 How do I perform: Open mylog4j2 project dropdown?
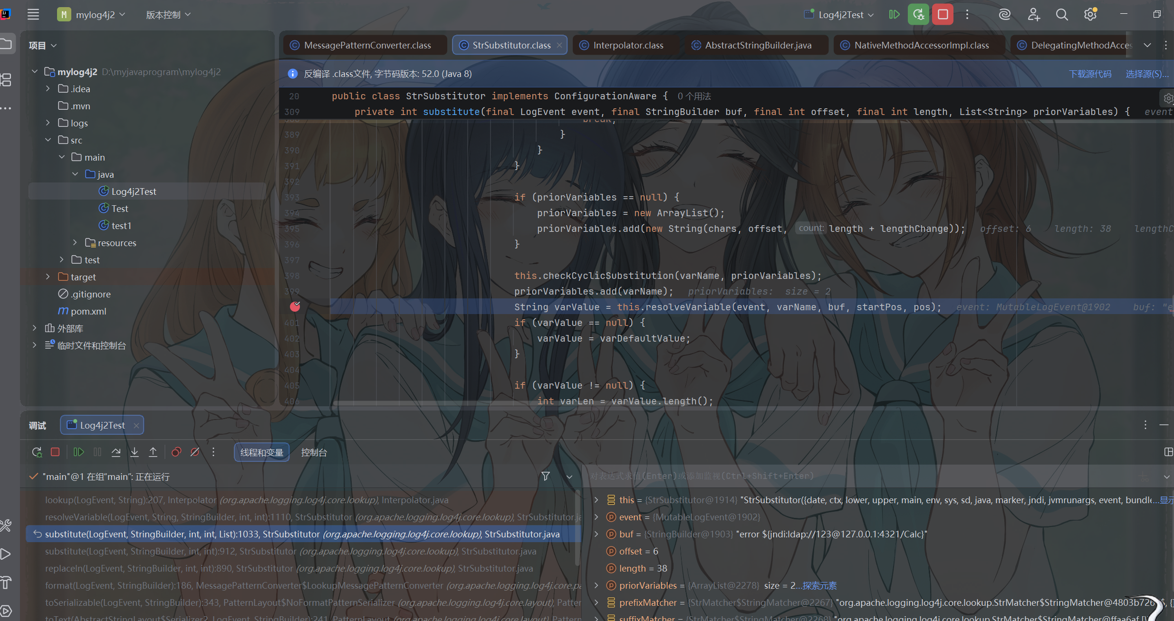pos(92,15)
